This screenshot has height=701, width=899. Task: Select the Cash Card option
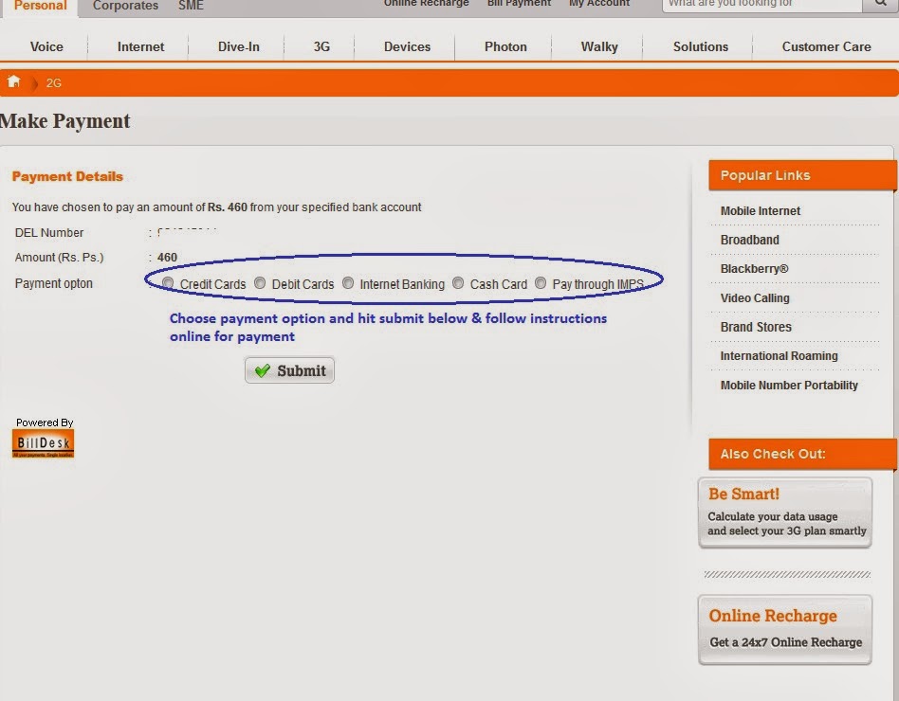click(x=458, y=282)
